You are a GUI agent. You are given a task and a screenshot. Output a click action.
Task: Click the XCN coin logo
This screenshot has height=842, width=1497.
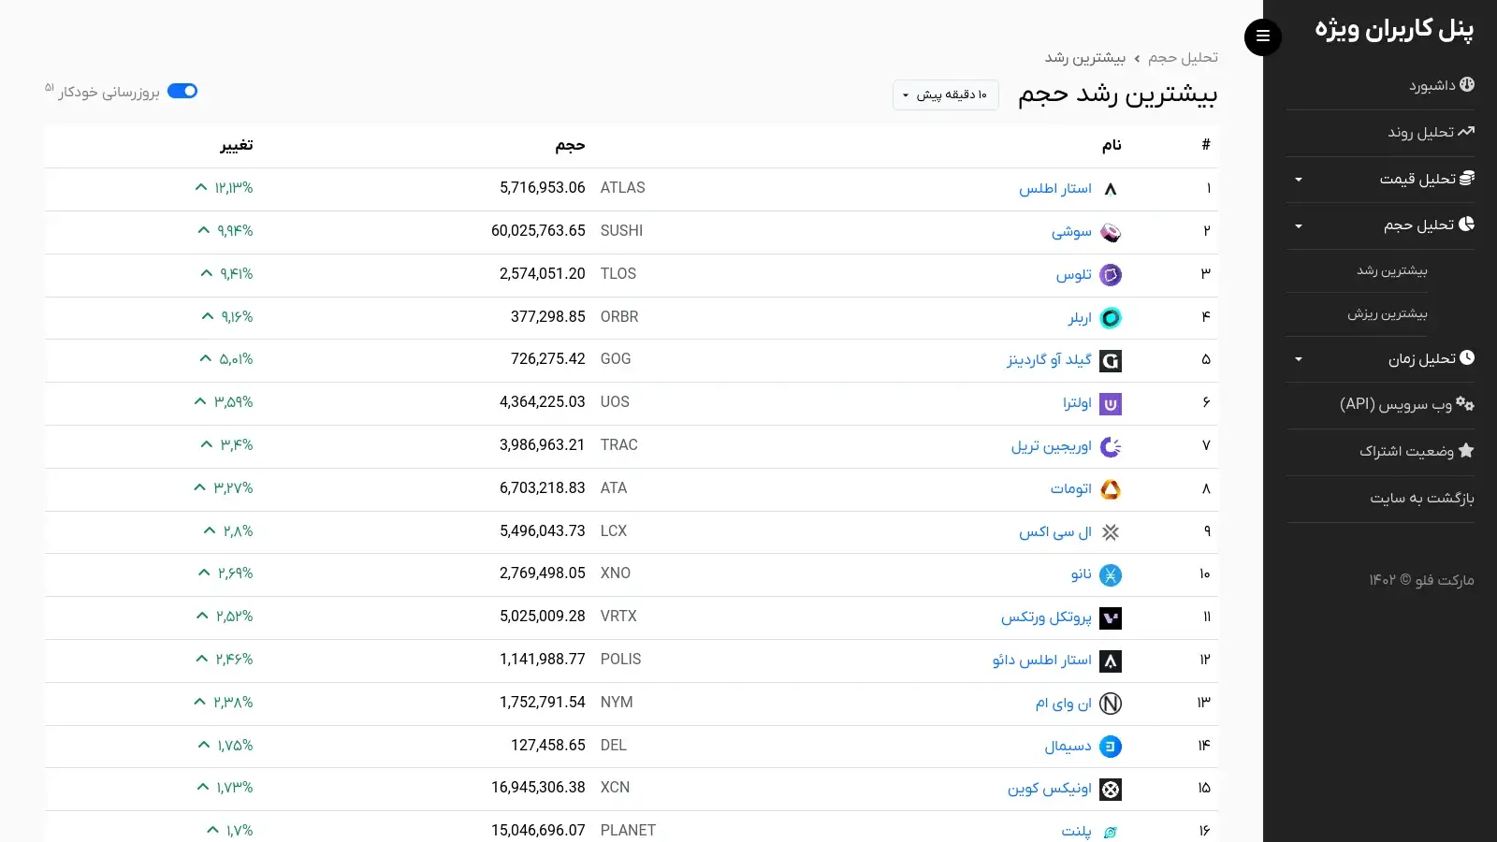1111,790
